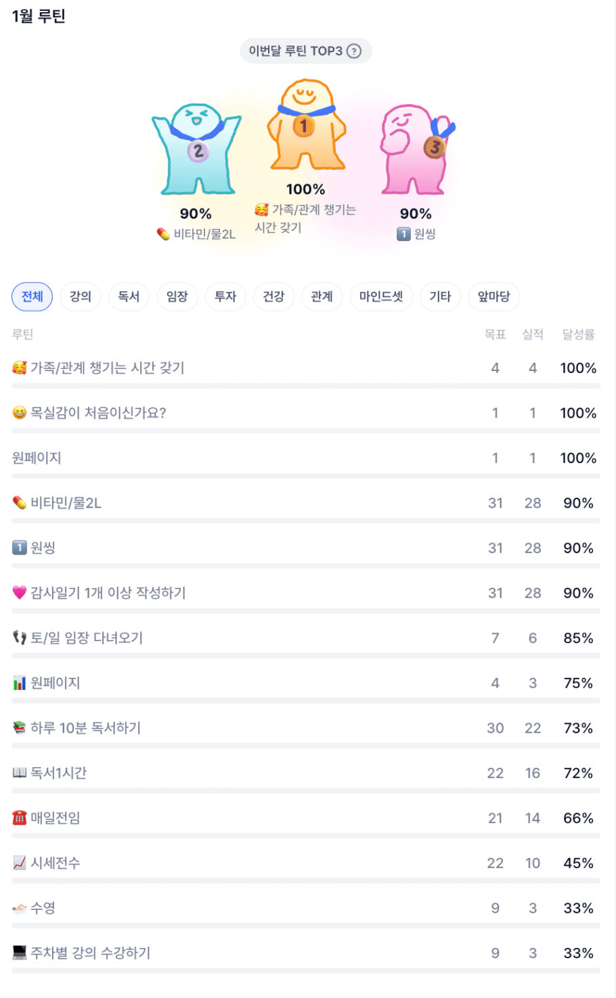Viewport: 616px width, 998px height.
Task: Select the 전체 filter tab
Action: (32, 297)
